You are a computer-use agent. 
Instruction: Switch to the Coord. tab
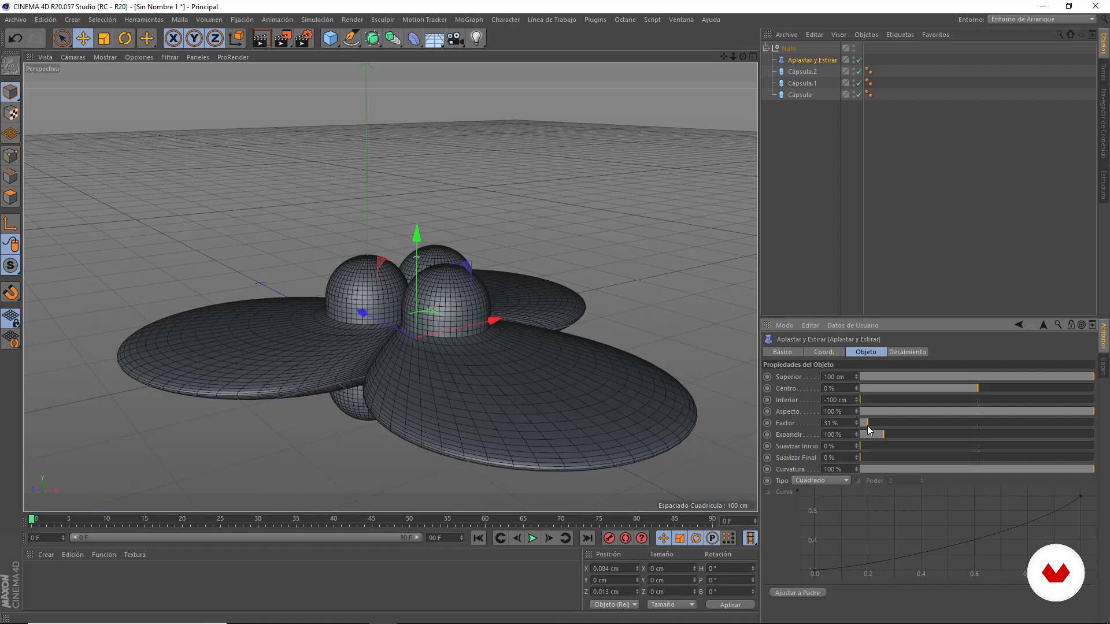(824, 352)
